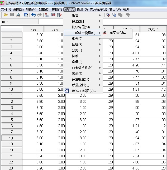Click the ROC curve icon in the Analyze menu

67,91
